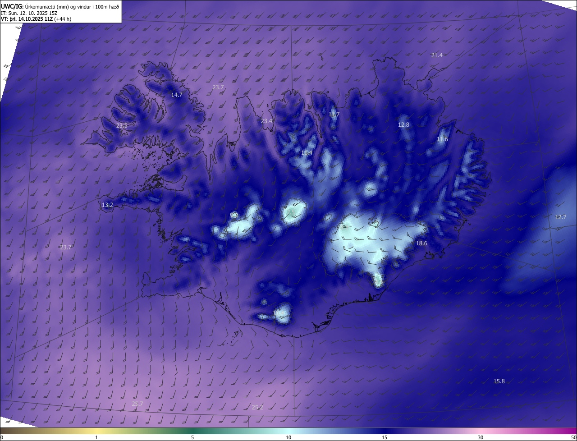Click the 25.2 value near the bottom
This screenshot has height=441, width=577.
coord(257,407)
